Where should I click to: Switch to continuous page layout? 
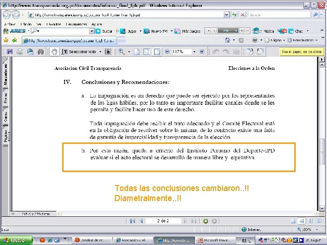pos(302,221)
